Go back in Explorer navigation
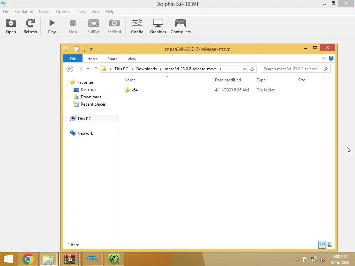The width and height of the screenshot is (355, 266). [70, 69]
